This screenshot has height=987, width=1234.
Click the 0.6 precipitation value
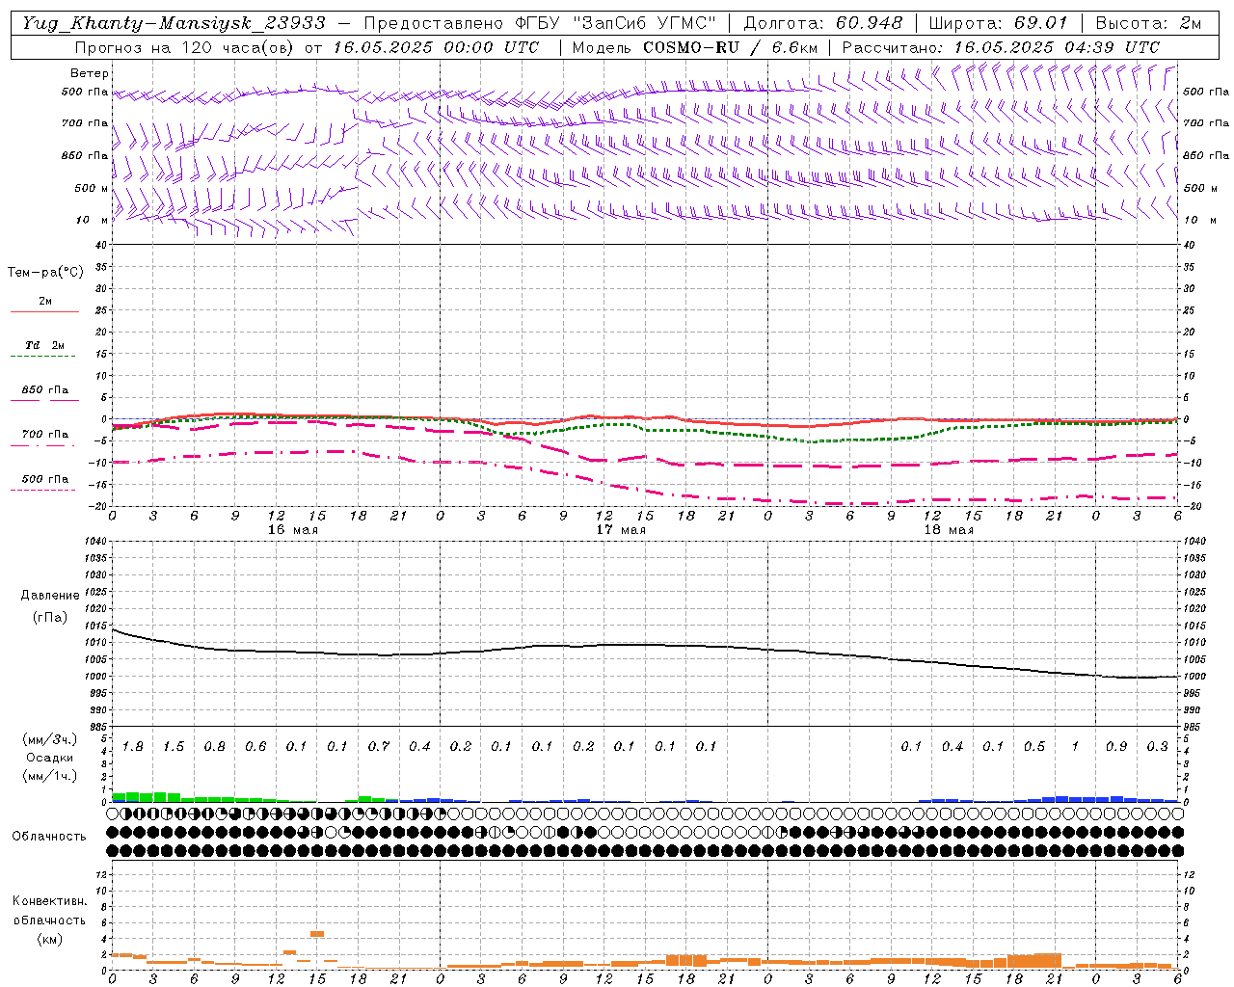(255, 746)
